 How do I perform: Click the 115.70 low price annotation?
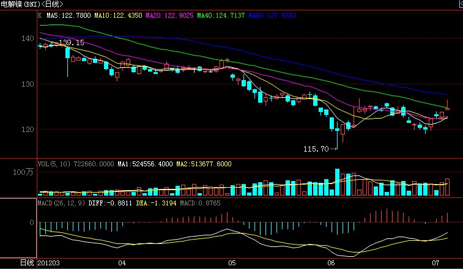(x=316, y=149)
